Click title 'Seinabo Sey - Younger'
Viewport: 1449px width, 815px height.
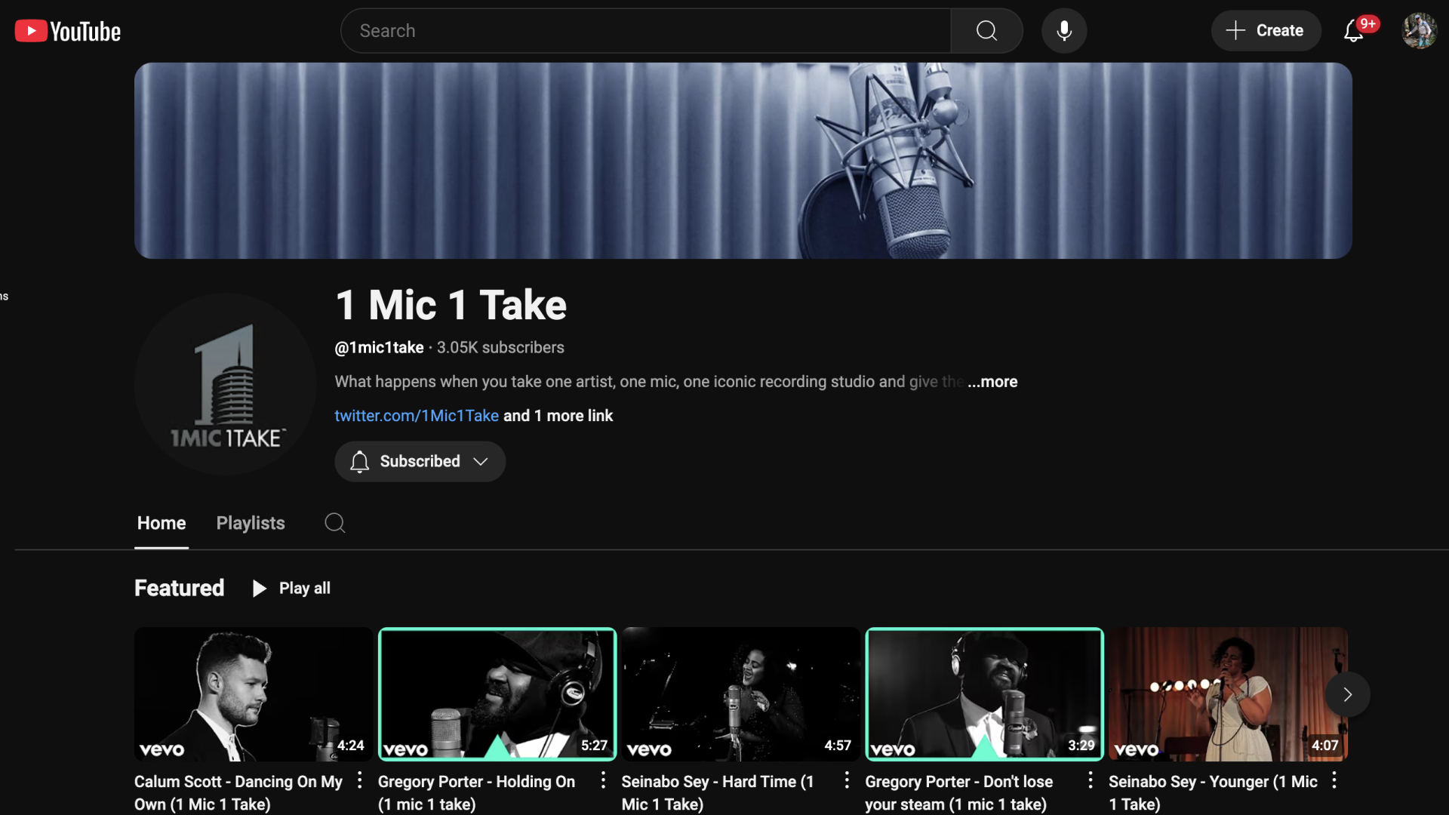click(x=1213, y=793)
